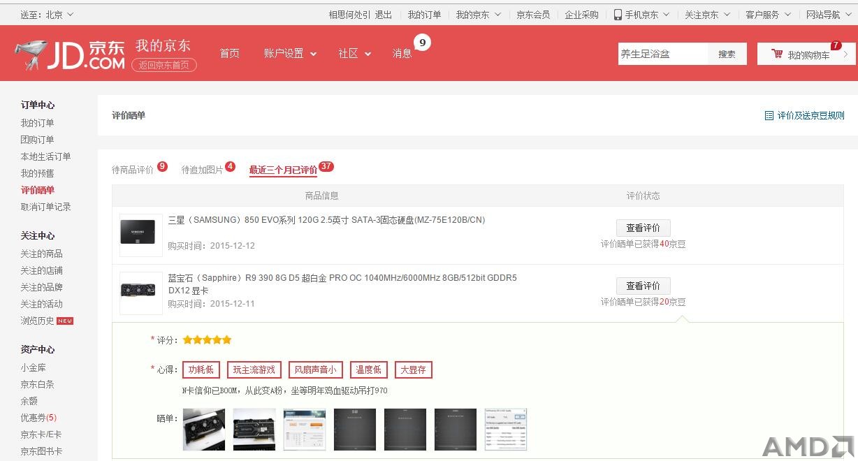Open the last review photo thumbnail
The width and height of the screenshot is (858, 461).
tap(506, 430)
